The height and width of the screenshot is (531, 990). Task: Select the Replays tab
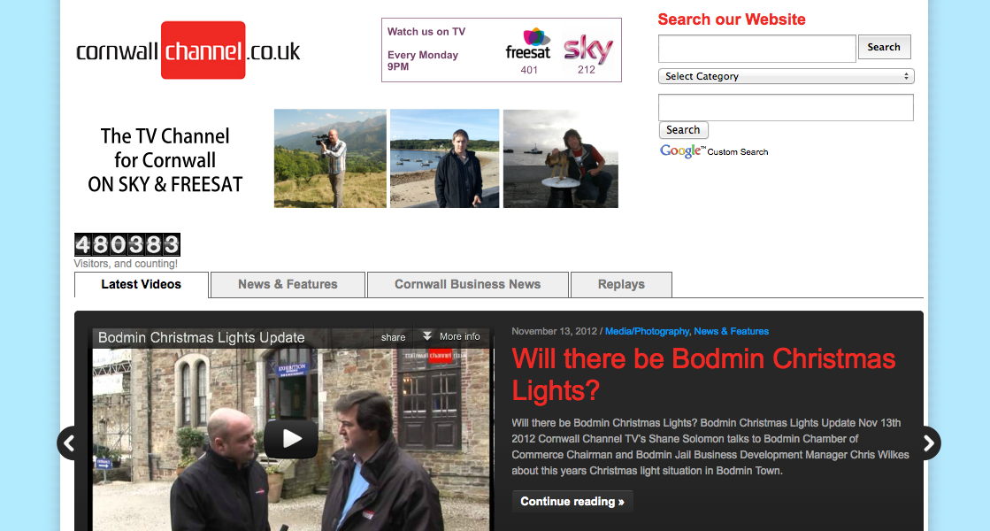(x=621, y=285)
